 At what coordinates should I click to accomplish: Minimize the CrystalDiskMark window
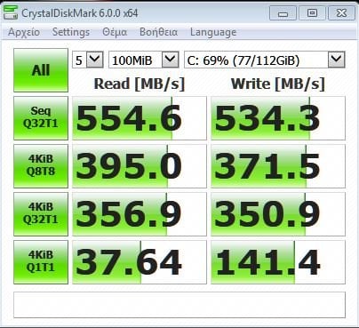pos(283,13)
